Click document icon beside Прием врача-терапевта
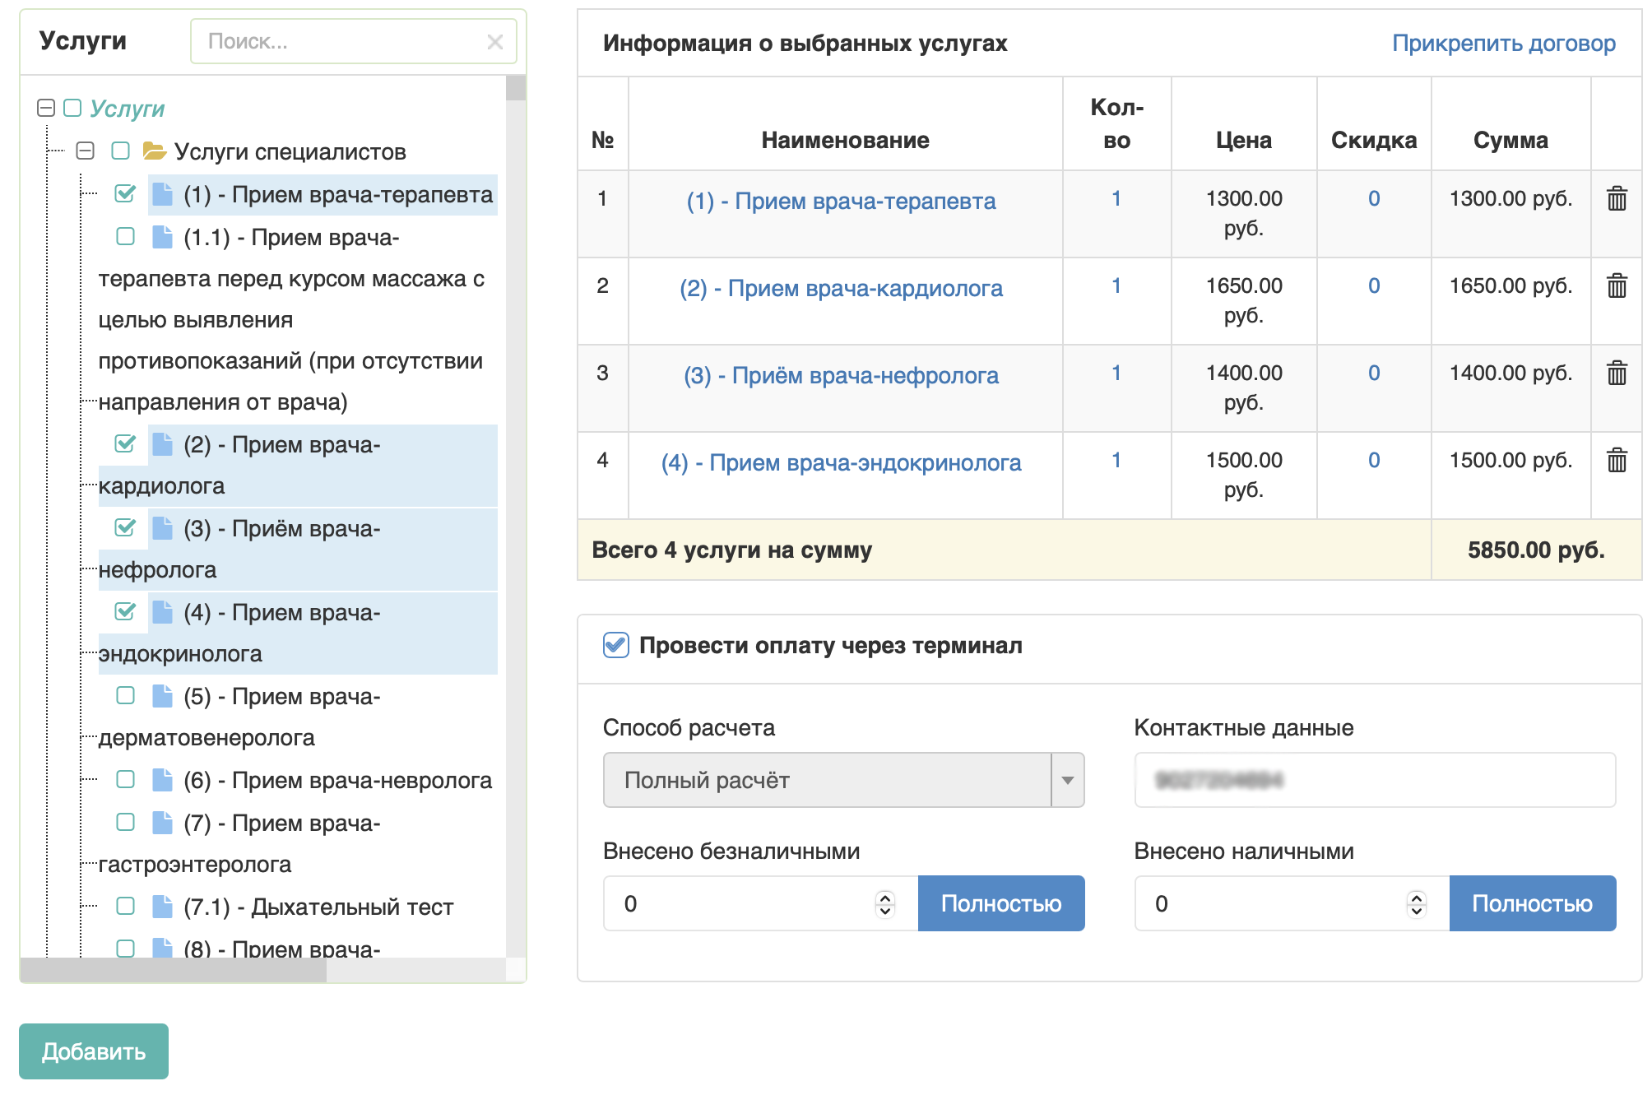The width and height of the screenshot is (1652, 1109). 161,194
